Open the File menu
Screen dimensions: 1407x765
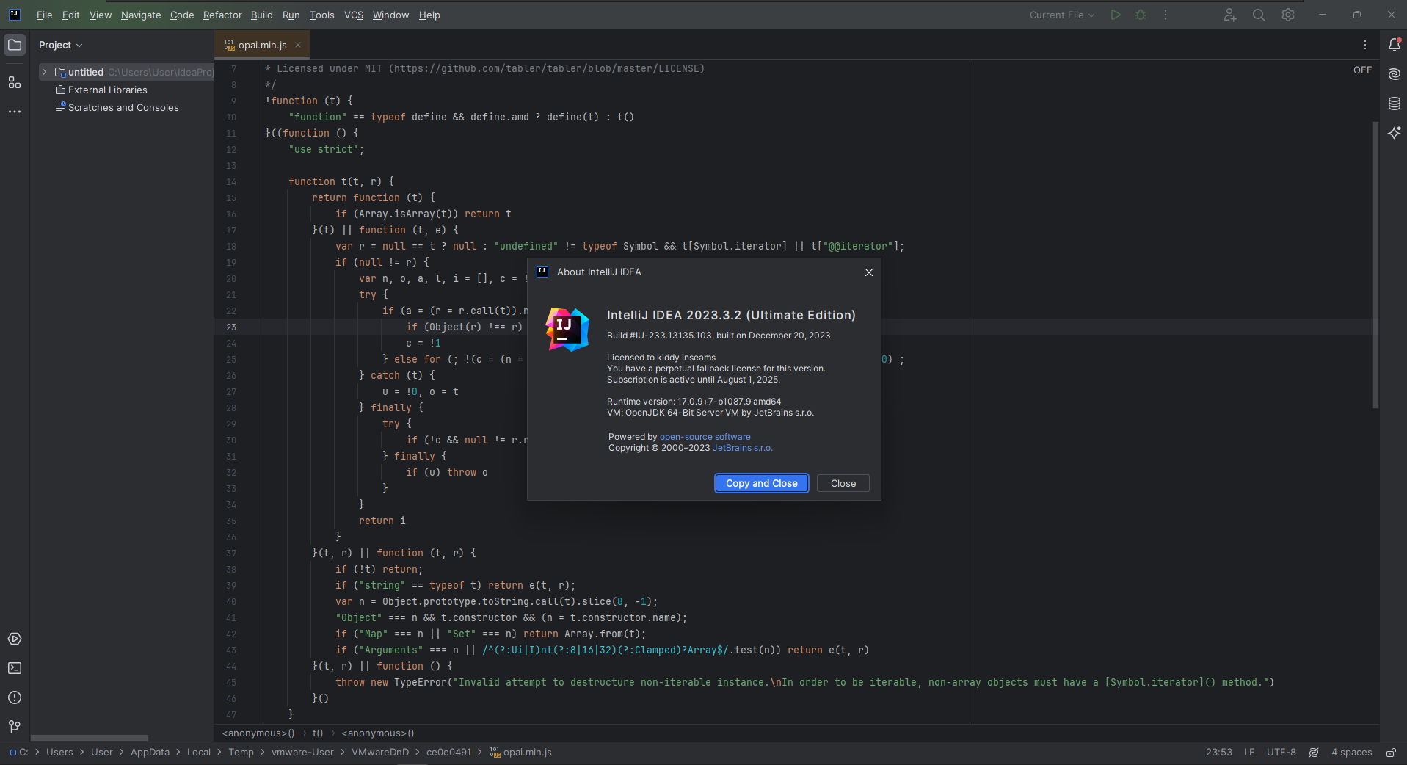tap(44, 15)
